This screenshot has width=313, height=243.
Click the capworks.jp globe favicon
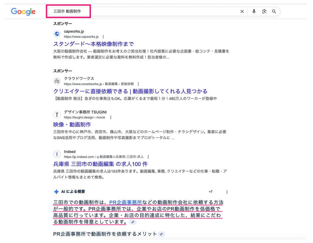point(57,34)
